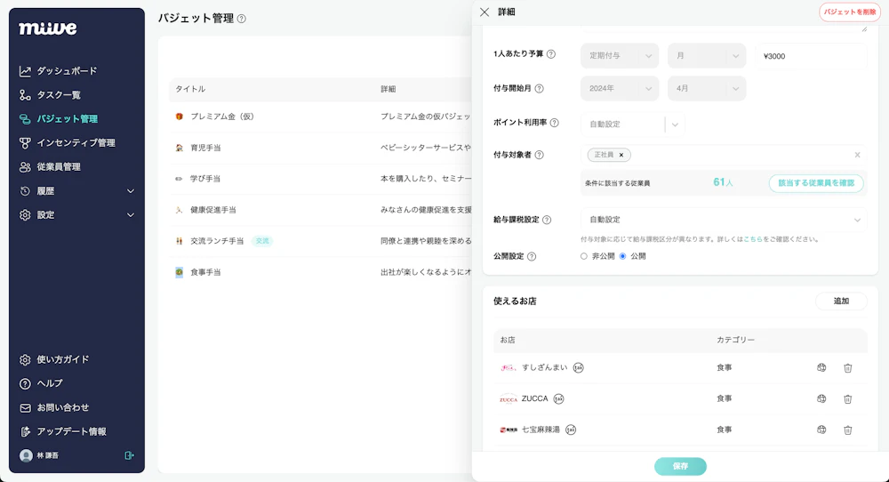Click the ¥3000 budget input field
This screenshot has height=482, width=889.
point(810,56)
